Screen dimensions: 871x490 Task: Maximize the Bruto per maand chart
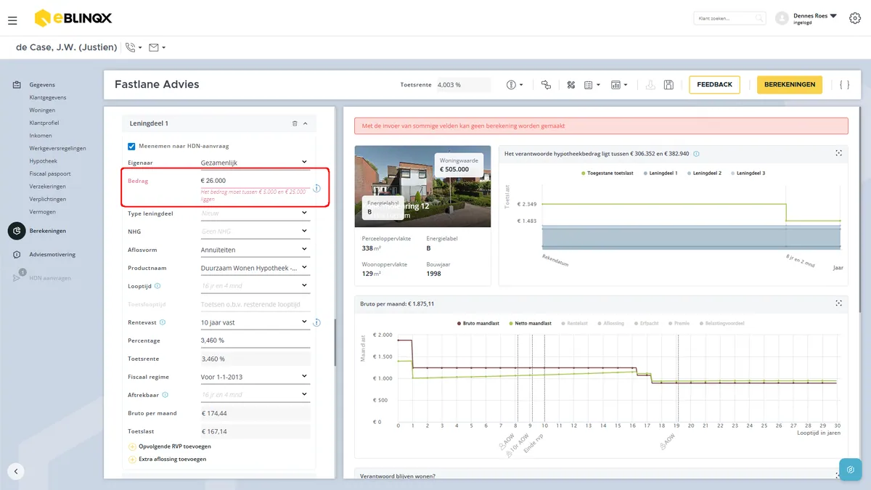click(838, 303)
